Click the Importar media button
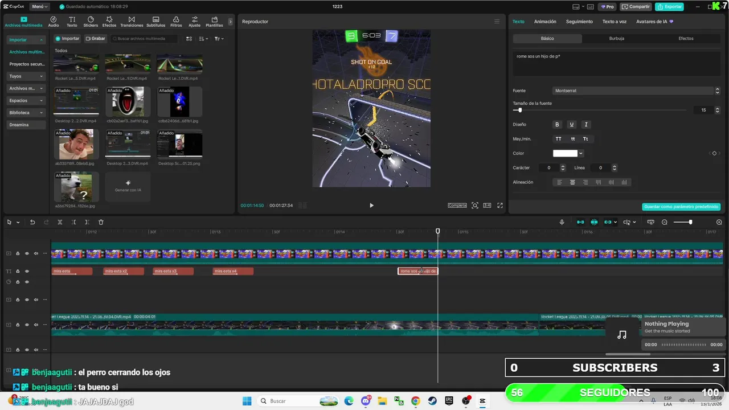Image resolution: width=729 pixels, height=410 pixels. tap(67, 39)
